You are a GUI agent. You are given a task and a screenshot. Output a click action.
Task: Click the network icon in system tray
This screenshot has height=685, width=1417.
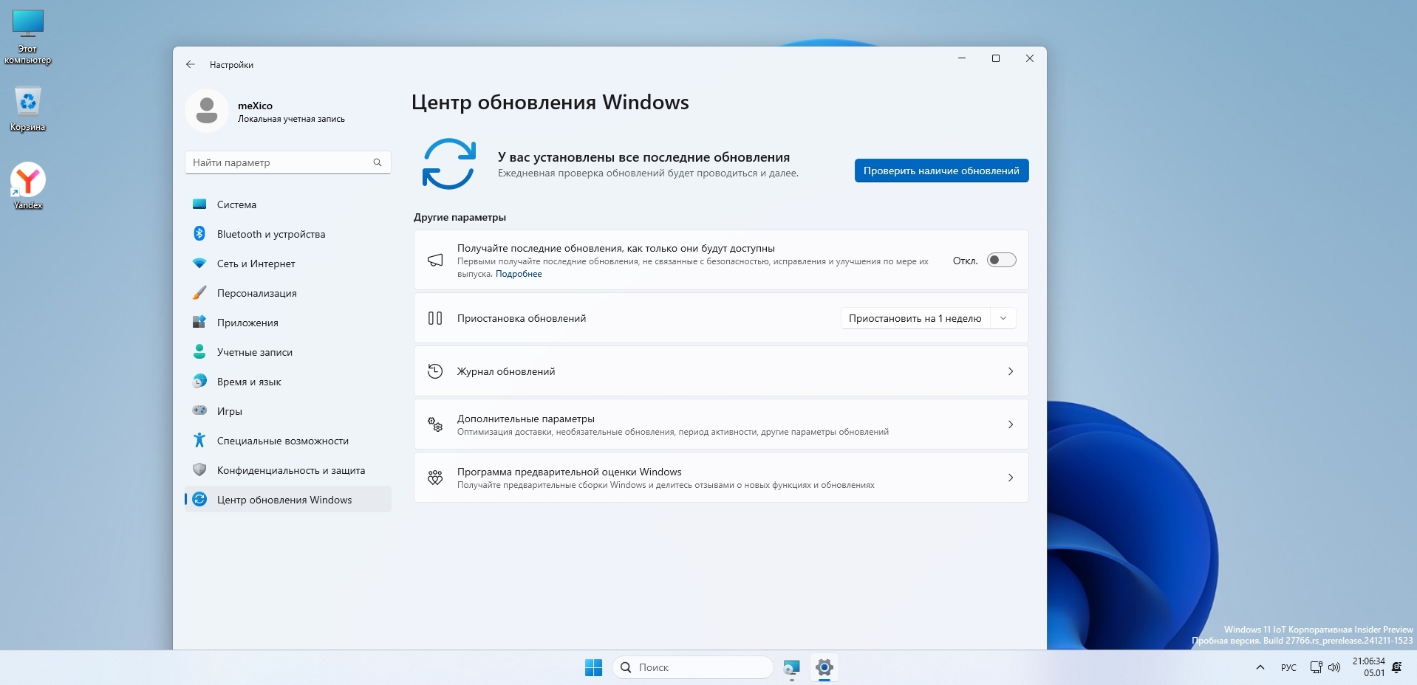(x=1316, y=667)
